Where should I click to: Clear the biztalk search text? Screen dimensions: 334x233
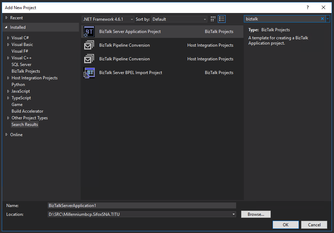tap(322, 19)
